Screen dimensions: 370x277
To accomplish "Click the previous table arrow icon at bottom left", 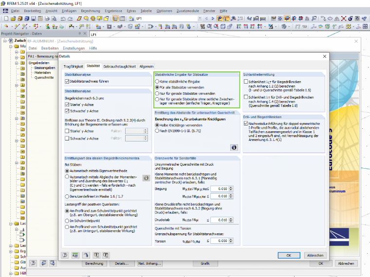I will coord(43,263).
